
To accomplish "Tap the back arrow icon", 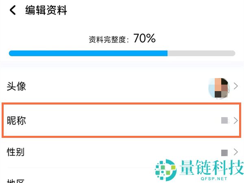I will [13, 10].
